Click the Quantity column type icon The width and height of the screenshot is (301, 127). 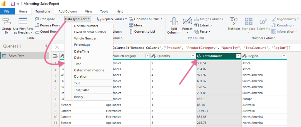[153, 56]
